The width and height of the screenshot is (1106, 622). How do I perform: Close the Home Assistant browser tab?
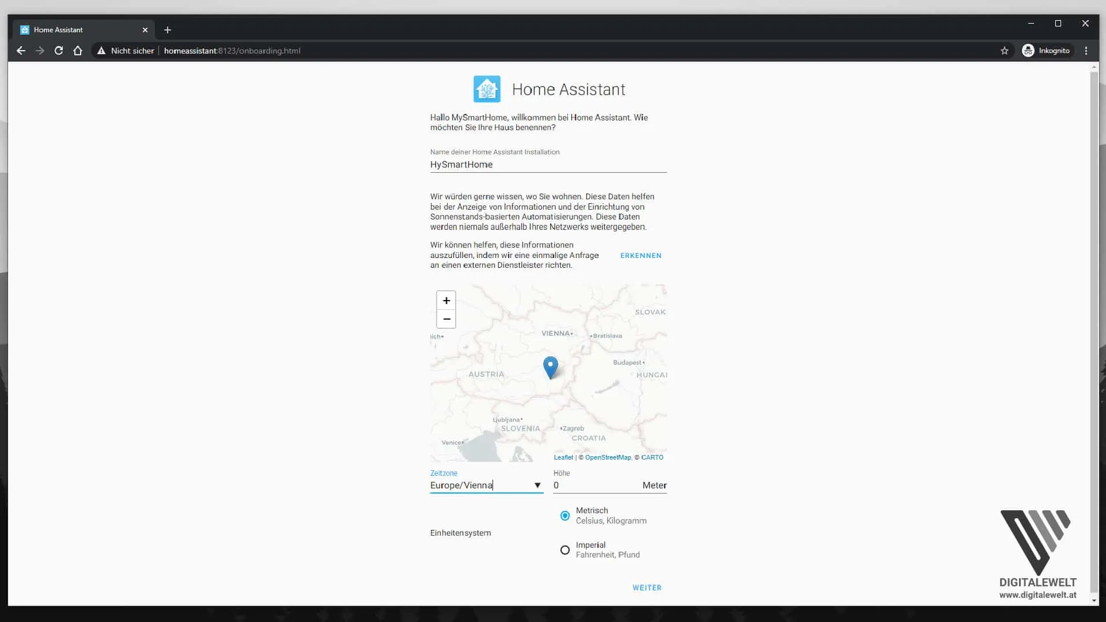point(145,30)
